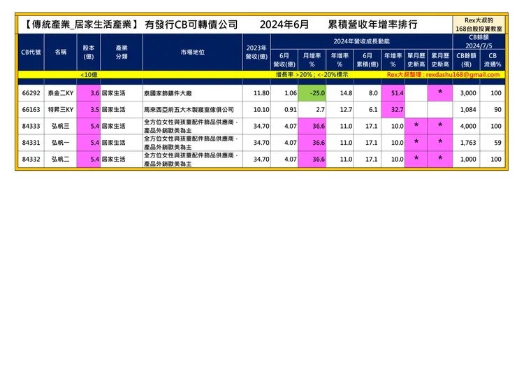Screen dimensions: 517x366
Task: Click the name 泰金二KY
Action: pyautogui.click(x=61, y=93)
